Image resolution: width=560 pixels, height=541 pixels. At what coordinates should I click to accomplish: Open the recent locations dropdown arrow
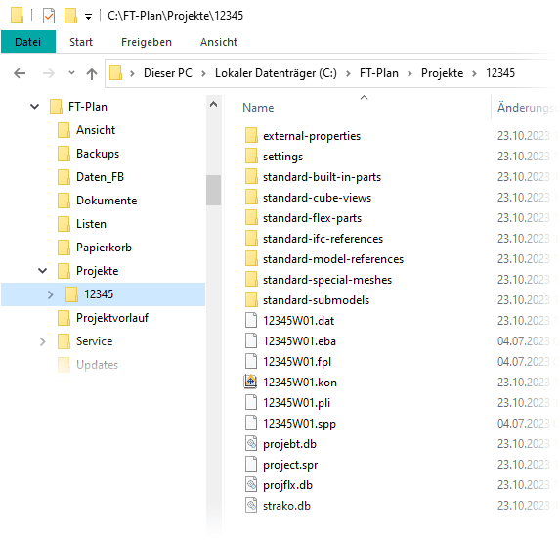[x=71, y=73]
